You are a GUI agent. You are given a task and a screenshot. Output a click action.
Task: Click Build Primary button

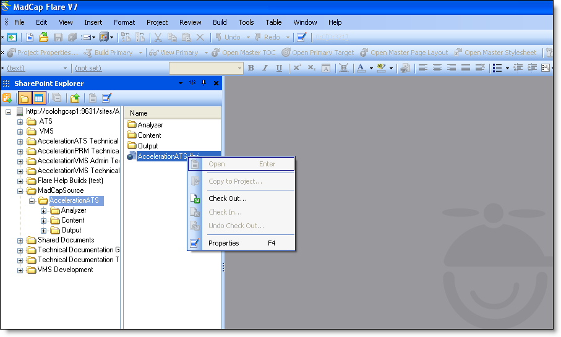[x=108, y=53]
